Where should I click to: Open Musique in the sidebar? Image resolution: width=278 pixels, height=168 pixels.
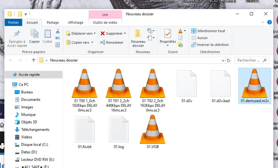coord(25,115)
